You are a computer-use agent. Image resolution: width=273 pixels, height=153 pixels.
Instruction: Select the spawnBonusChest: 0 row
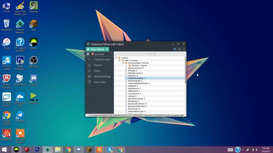coord(136,99)
